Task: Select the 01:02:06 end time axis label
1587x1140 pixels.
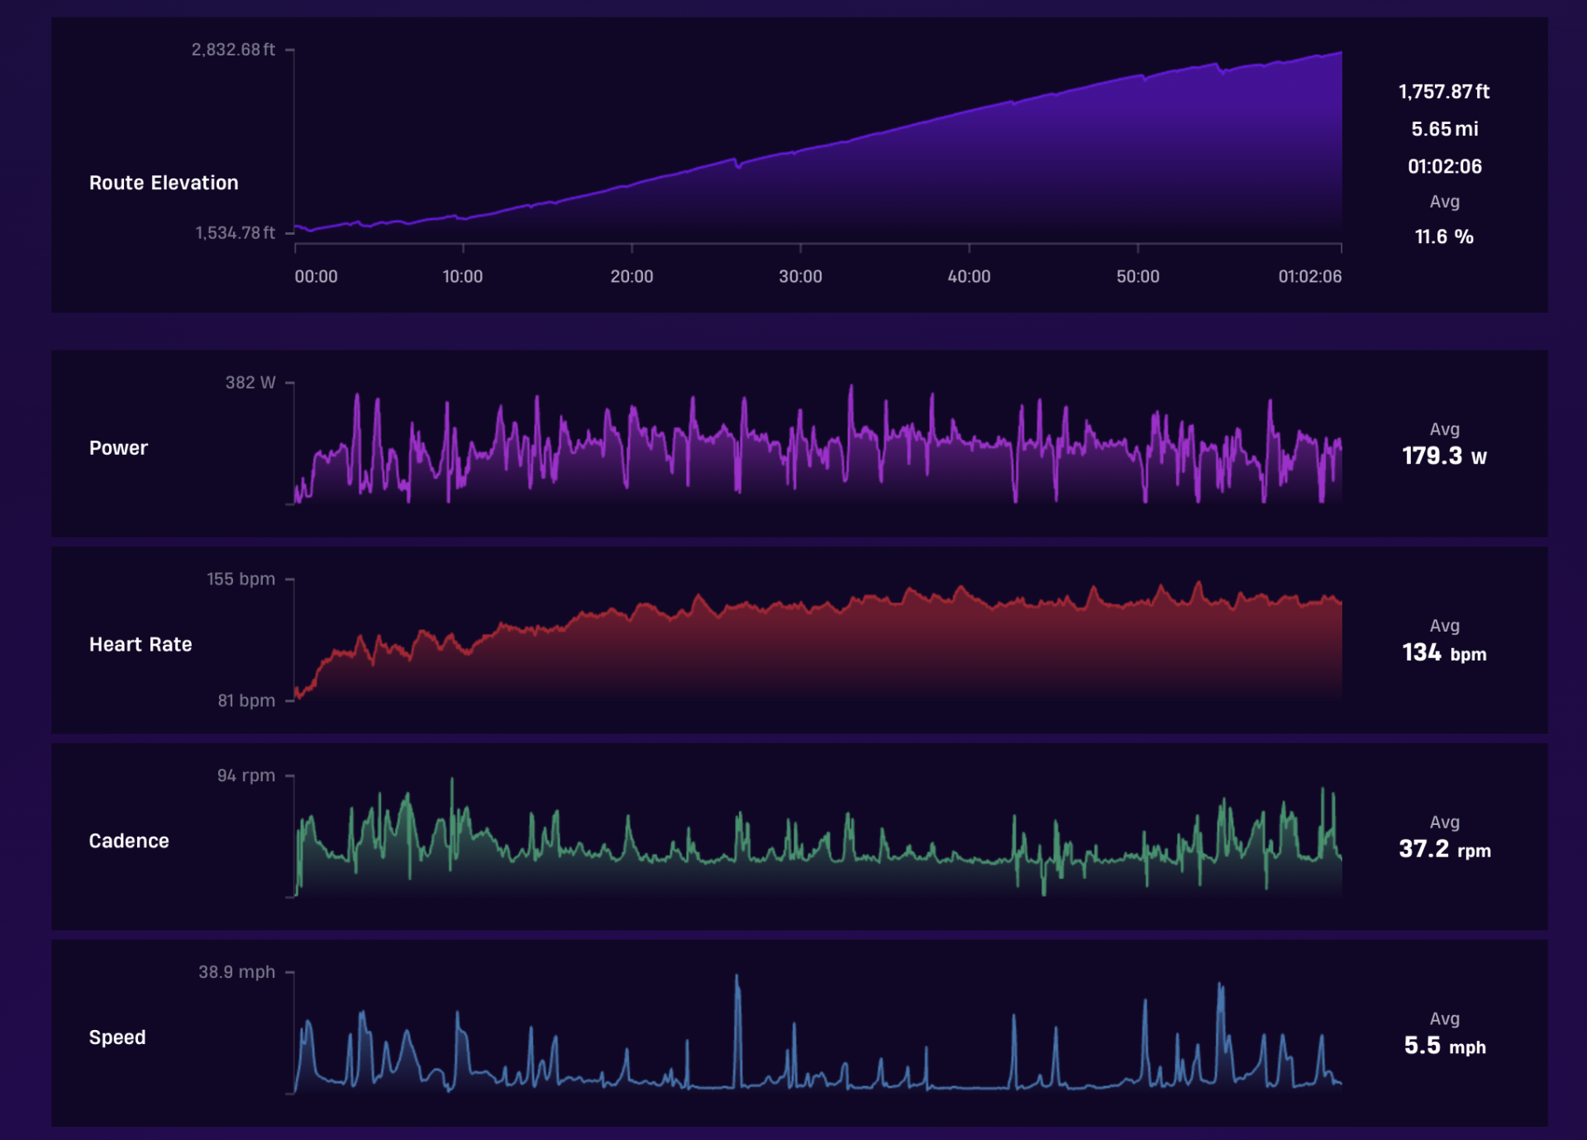Action: tap(1309, 277)
